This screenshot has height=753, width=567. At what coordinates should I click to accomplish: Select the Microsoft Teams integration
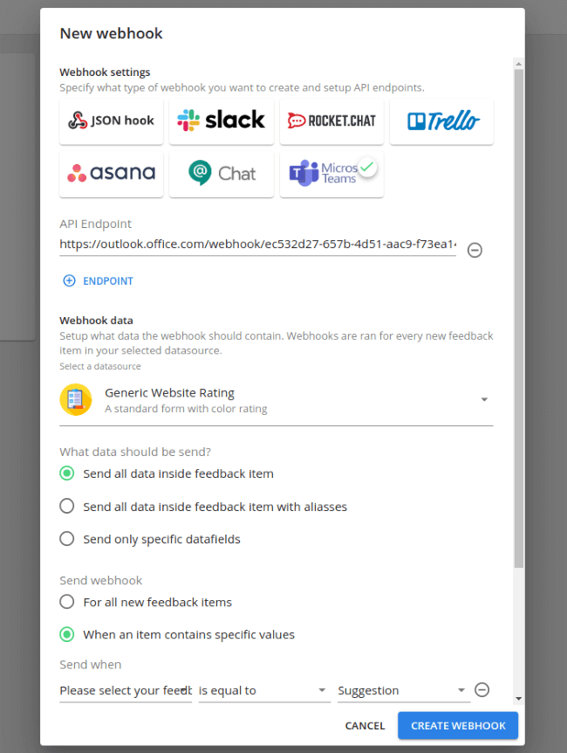click(x=331, y=174)
